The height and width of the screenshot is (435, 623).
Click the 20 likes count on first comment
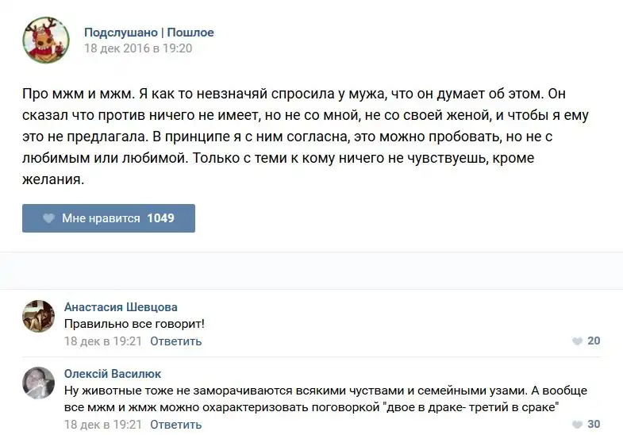point(594,341)
